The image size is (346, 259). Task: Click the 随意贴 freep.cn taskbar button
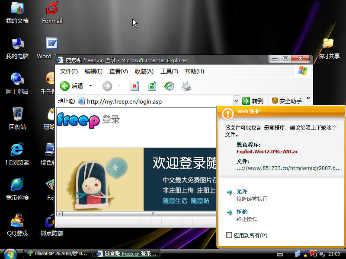[x=126, y=254]
